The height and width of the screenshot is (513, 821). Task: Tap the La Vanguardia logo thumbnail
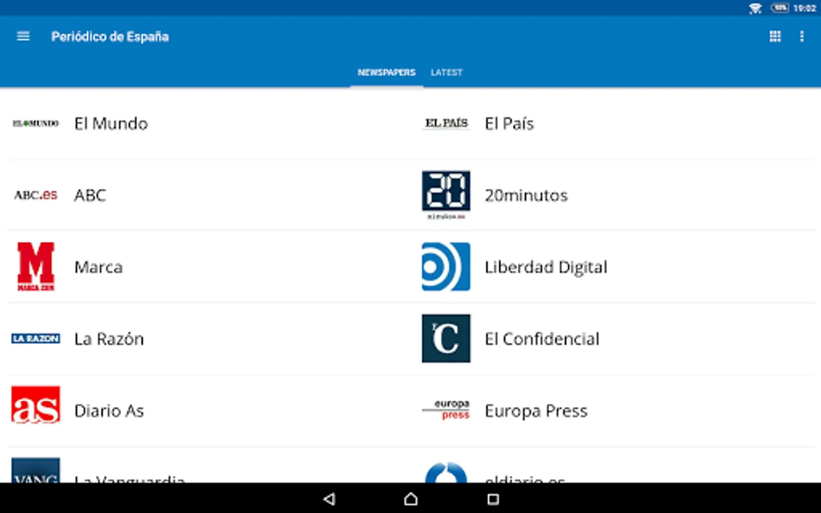pos(36,470)
